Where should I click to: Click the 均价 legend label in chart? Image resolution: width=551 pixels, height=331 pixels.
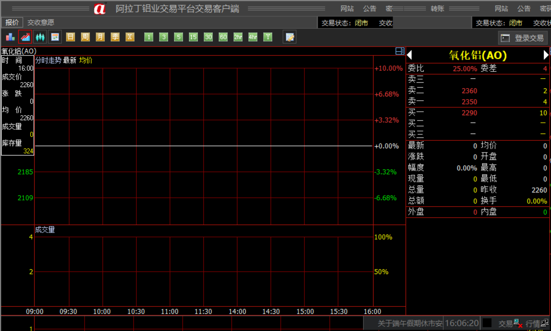(x=86, y=60)
